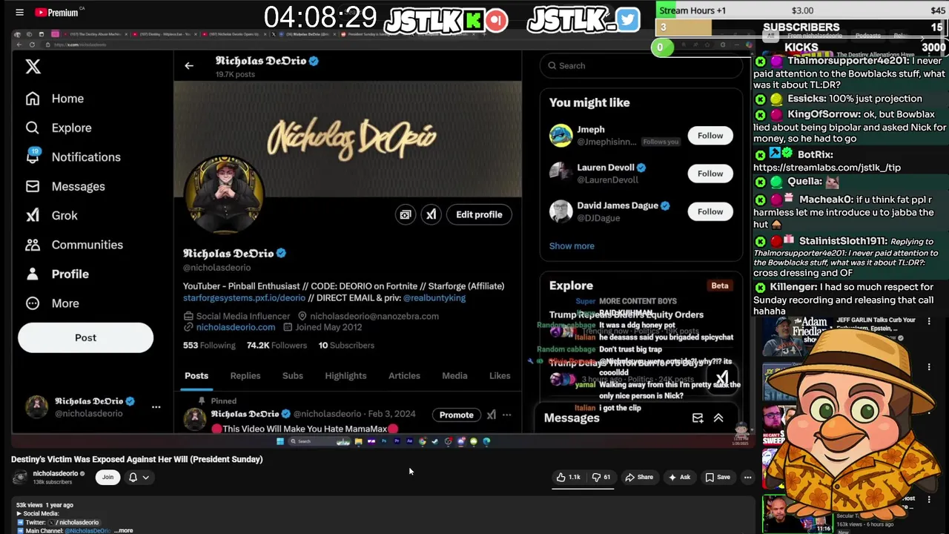
Task: Click the Ask button under the video
Action: tap(679, 478)
